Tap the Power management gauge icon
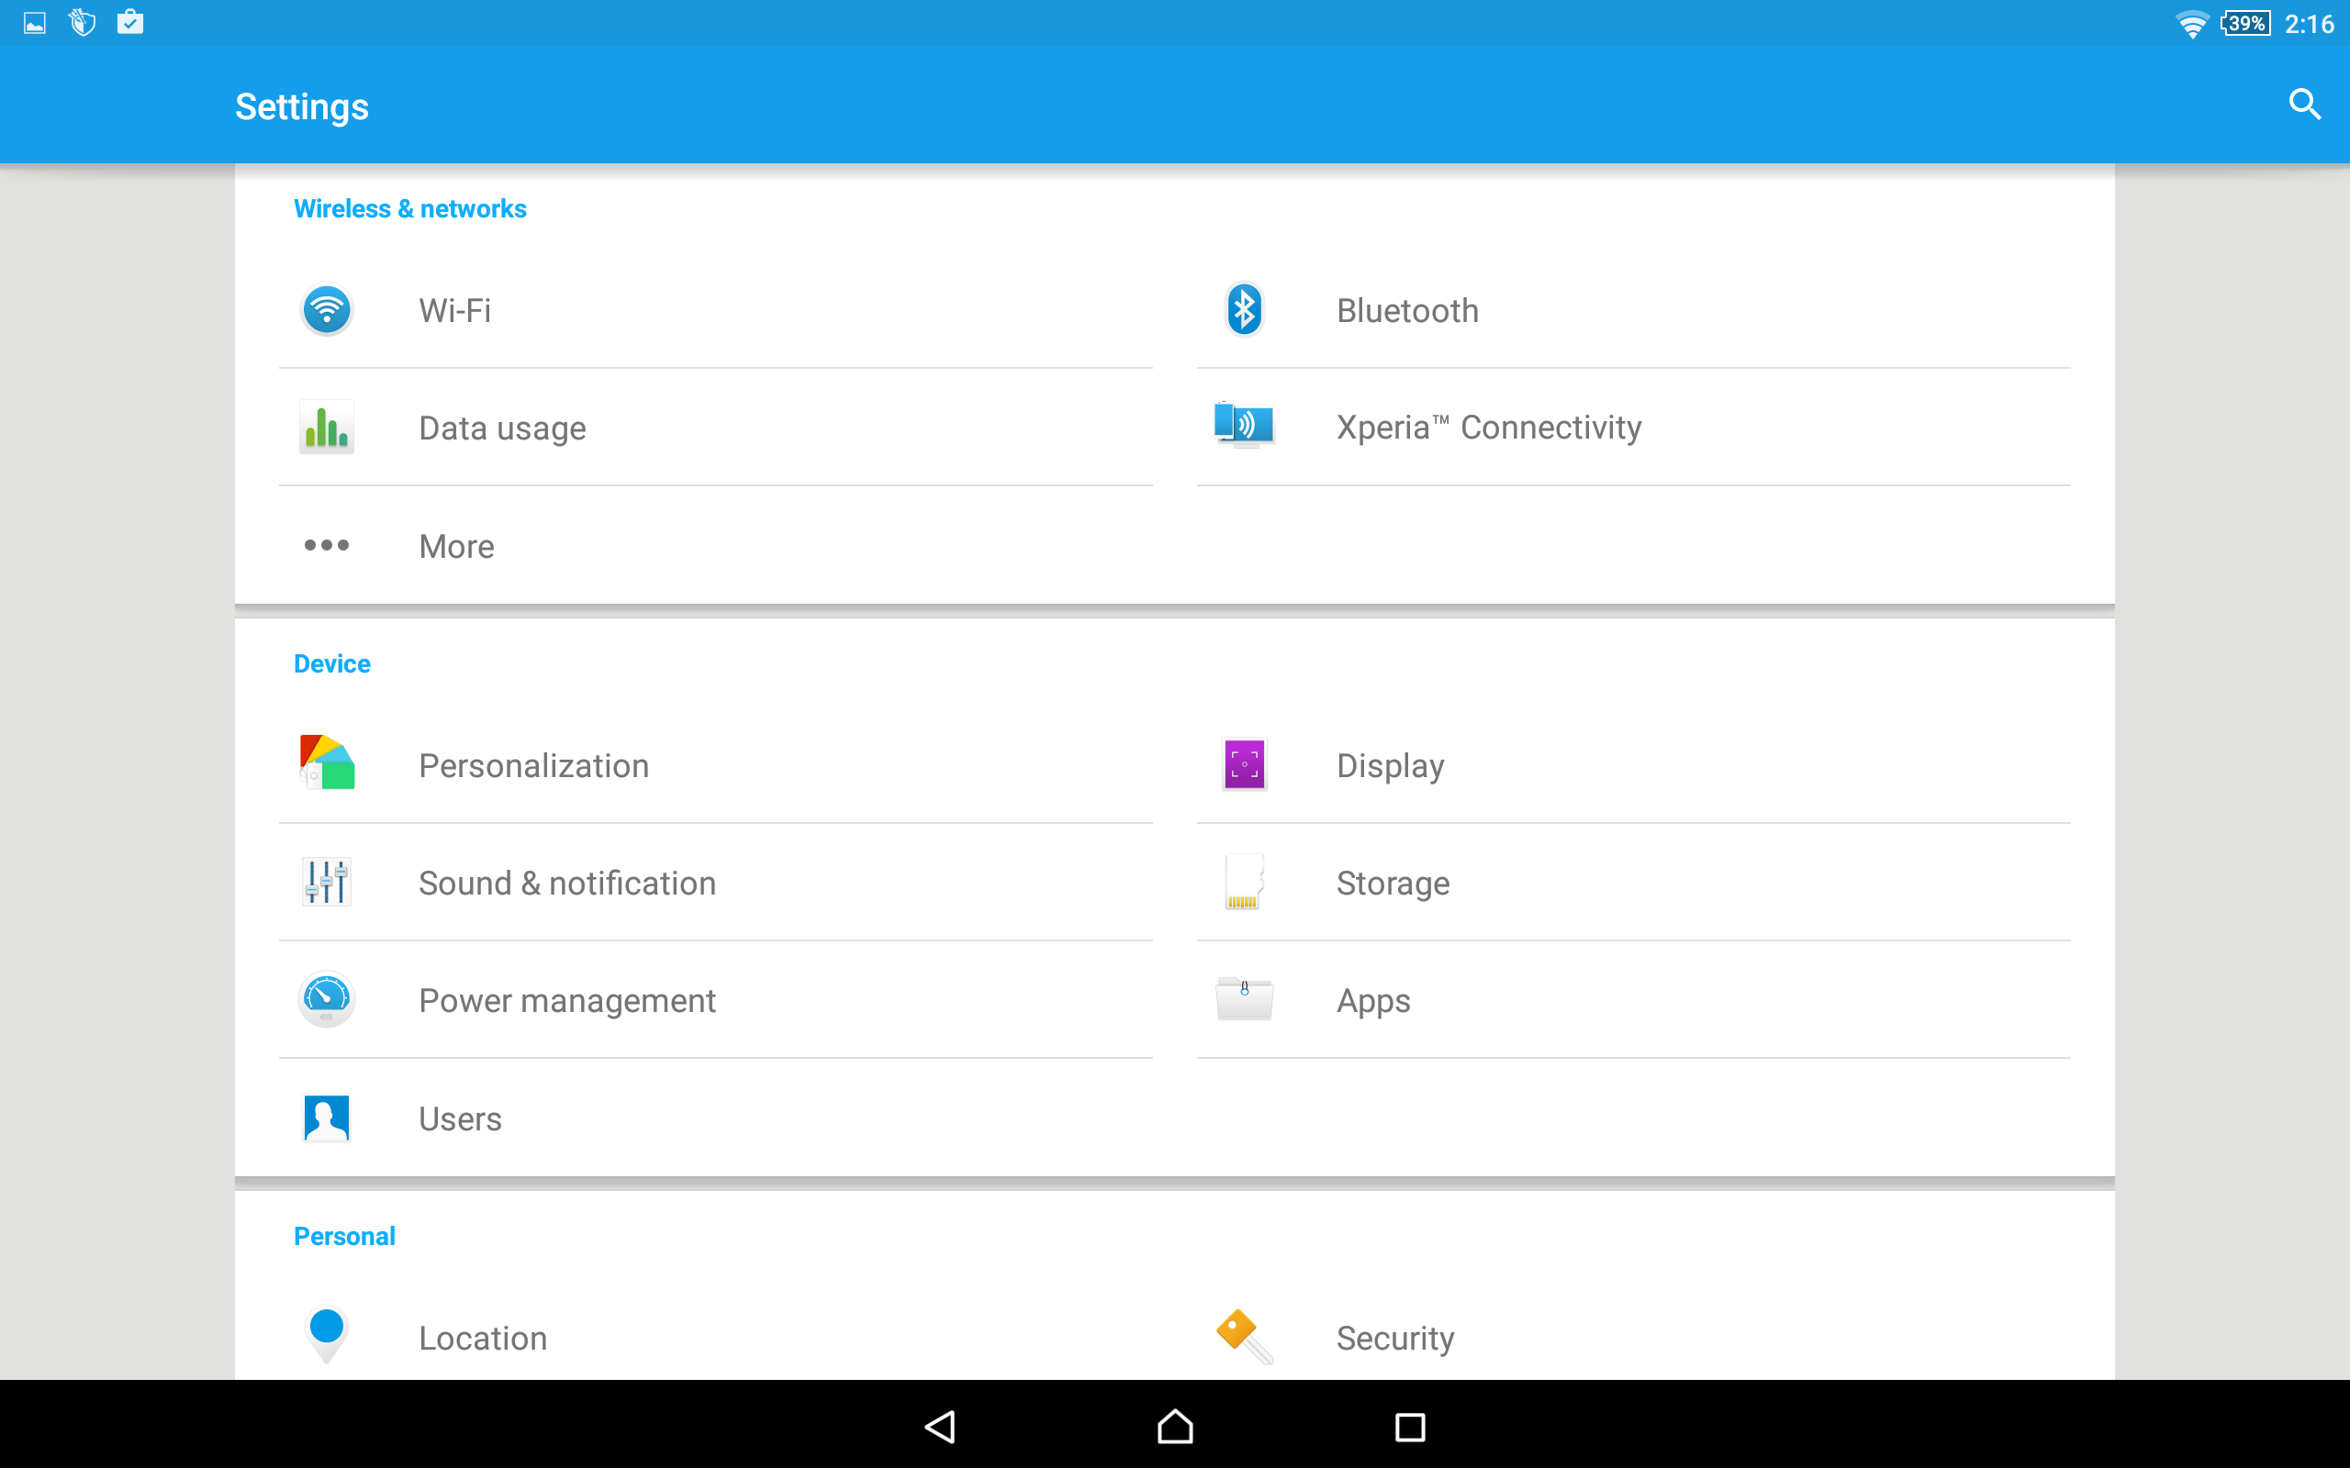Viewport: 2350px width, 1468px height. pyautogui.click(x=326, y=999)
